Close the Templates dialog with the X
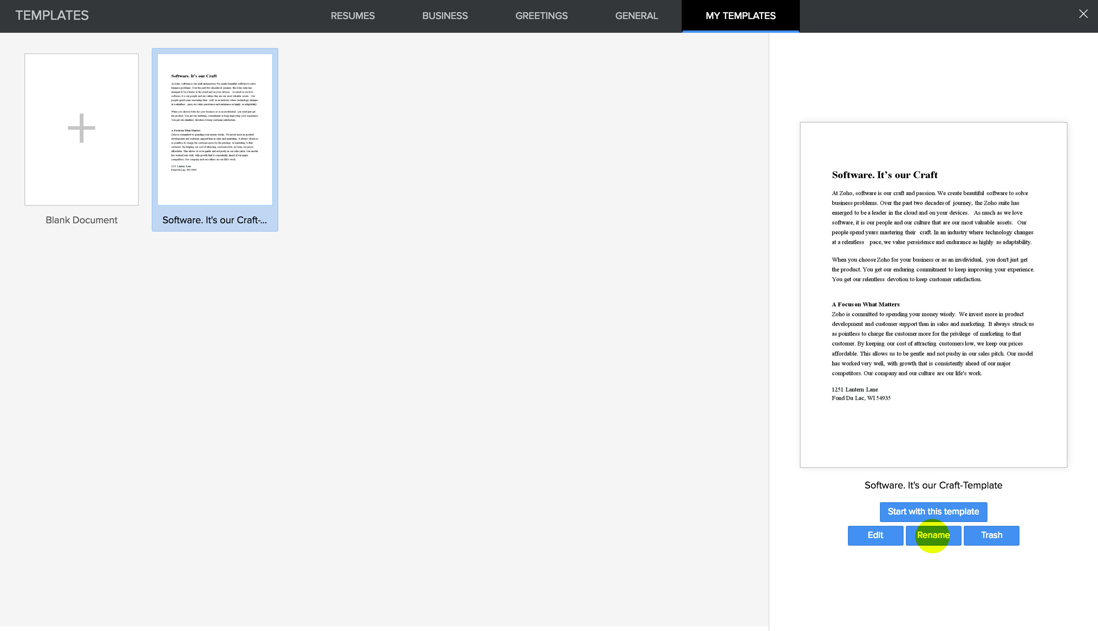1098x631 pixels. pos(1083,14)
